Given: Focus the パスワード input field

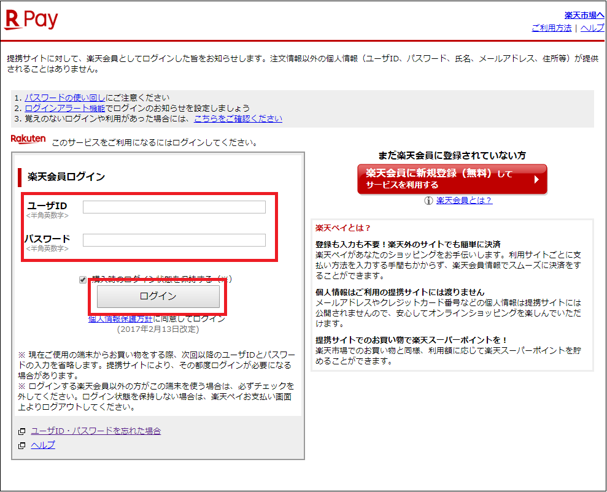Looking at the screenshot, I should [174, 240].
